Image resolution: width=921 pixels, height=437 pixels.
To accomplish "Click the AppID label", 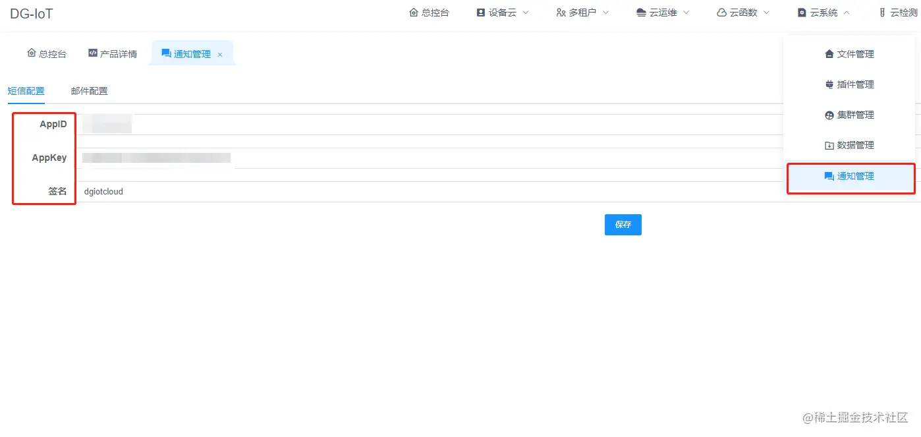I will click(x=53, y=125).
